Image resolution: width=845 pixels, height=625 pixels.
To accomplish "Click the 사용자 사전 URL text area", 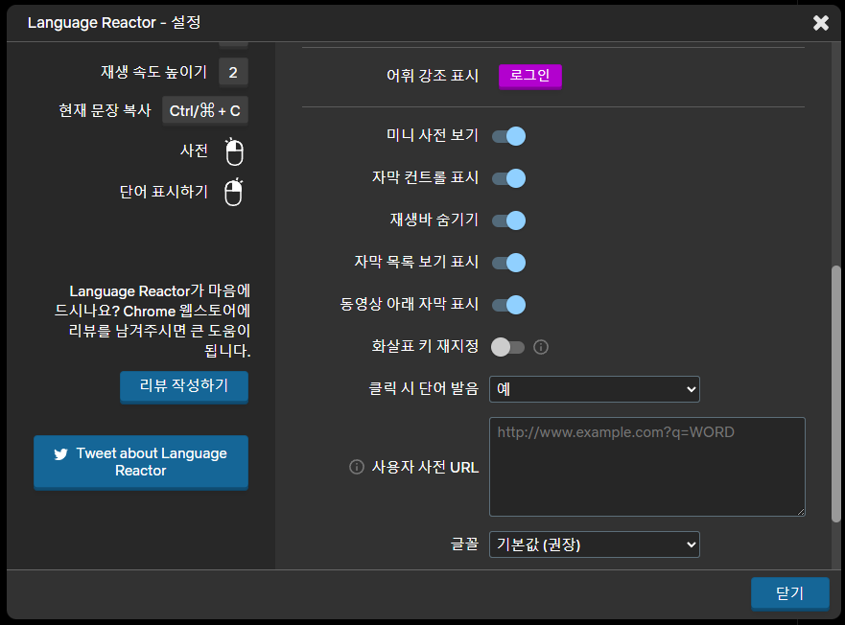I will tap(647, 467).
